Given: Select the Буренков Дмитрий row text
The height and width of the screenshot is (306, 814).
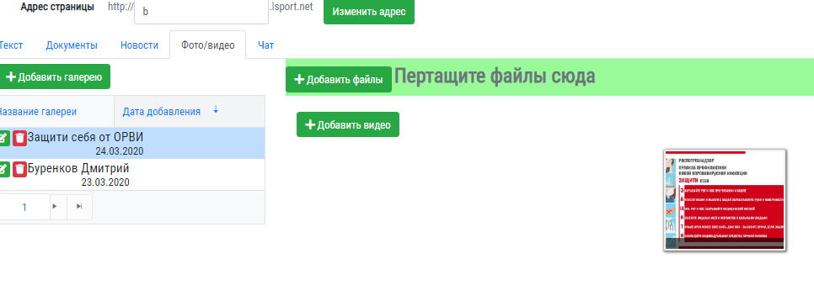Looking at the screenshot, I should (x=78, y=168).
